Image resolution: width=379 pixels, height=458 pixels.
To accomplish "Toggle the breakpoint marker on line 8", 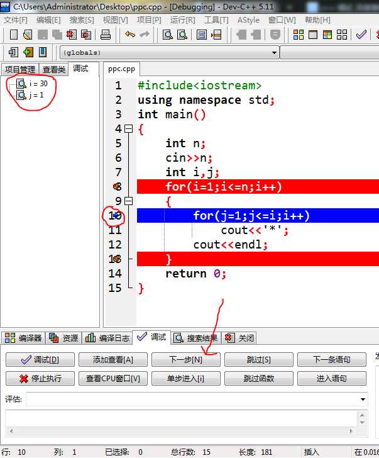I will (117, 186).
